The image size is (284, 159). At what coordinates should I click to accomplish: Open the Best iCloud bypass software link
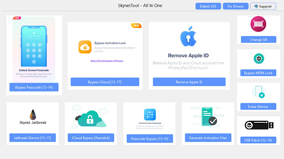click(107, 61)
